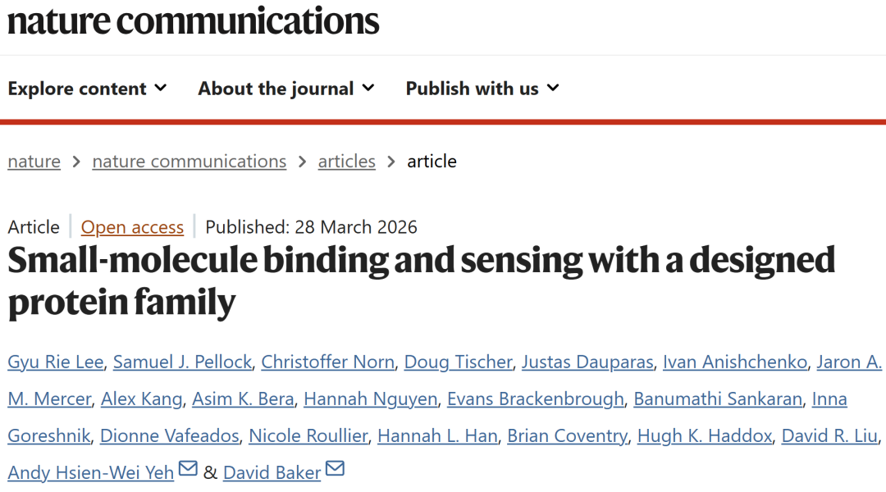Select author Ivan Anishchenko
Viewport: 886px width, 492px height.
click(736, 362)
